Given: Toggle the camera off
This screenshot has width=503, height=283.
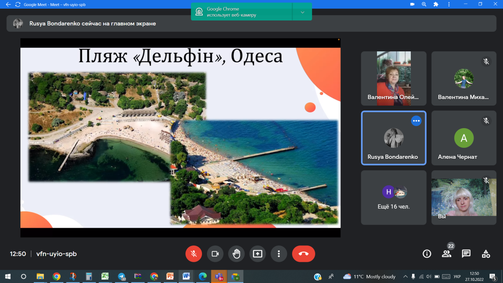Looking at the screenshot, I should pos(215,254).
